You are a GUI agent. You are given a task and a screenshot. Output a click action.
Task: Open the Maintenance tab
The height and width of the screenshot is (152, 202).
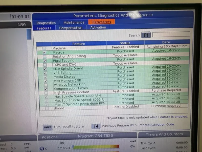(74, 23)
